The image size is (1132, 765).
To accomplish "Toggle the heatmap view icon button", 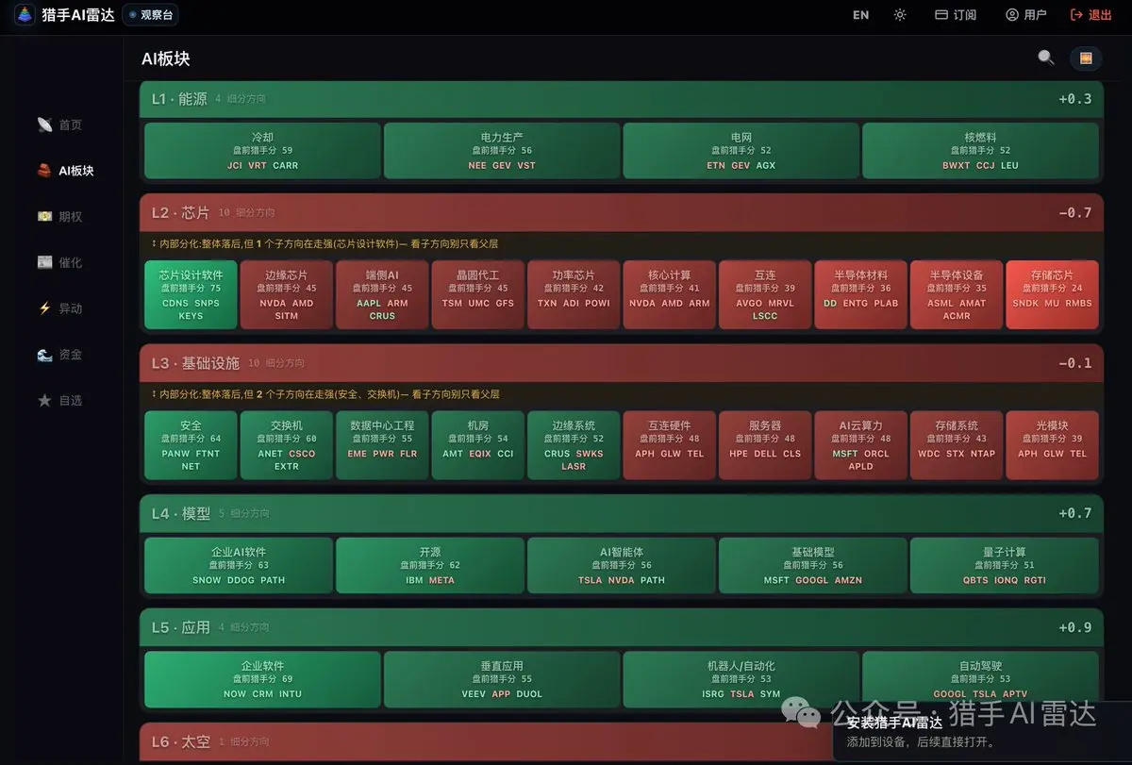I will click(1086, 58).
